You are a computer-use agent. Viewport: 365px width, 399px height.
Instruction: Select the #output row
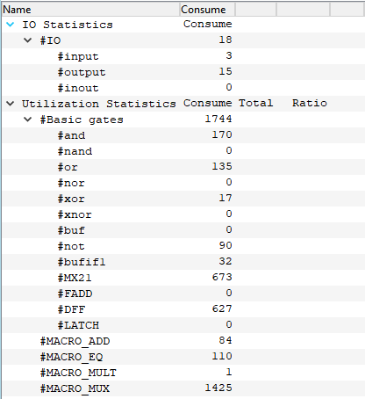coord(183,72)
